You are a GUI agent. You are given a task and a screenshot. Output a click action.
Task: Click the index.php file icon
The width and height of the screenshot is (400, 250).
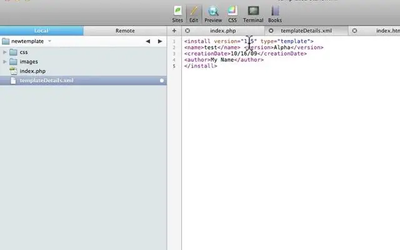pyautogui.click(x=13, y=71)
